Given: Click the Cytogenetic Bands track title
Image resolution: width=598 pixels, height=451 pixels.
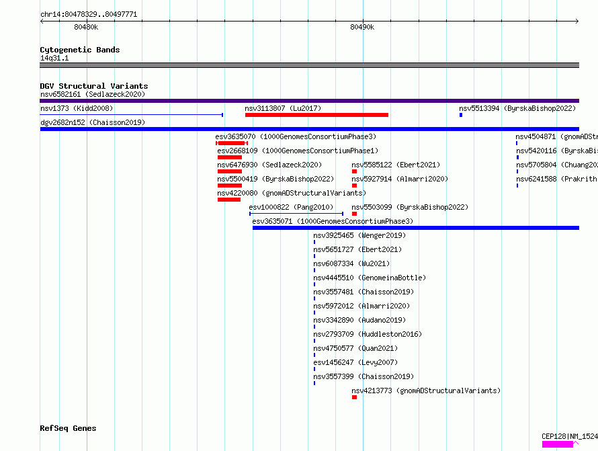Looking at the screenshot, I should tap(80, 50).
